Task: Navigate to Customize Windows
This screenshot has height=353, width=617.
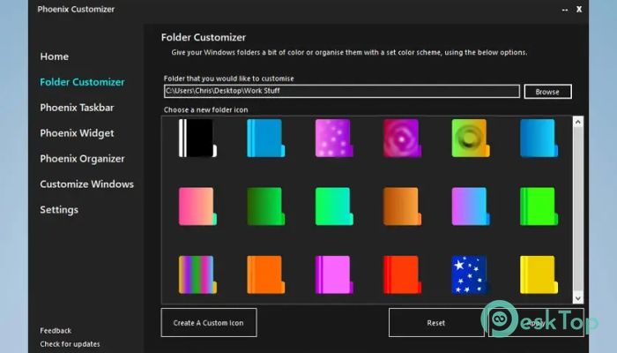Action: (x=86, y=184)
